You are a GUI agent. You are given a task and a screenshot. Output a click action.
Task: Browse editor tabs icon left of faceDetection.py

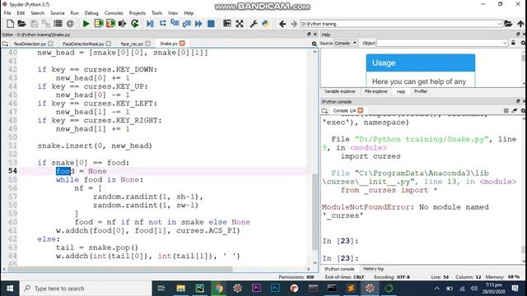[x=5, y=44]
